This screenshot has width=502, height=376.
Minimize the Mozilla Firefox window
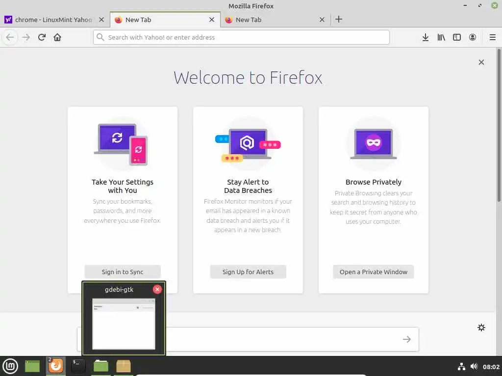pos(465,5)
